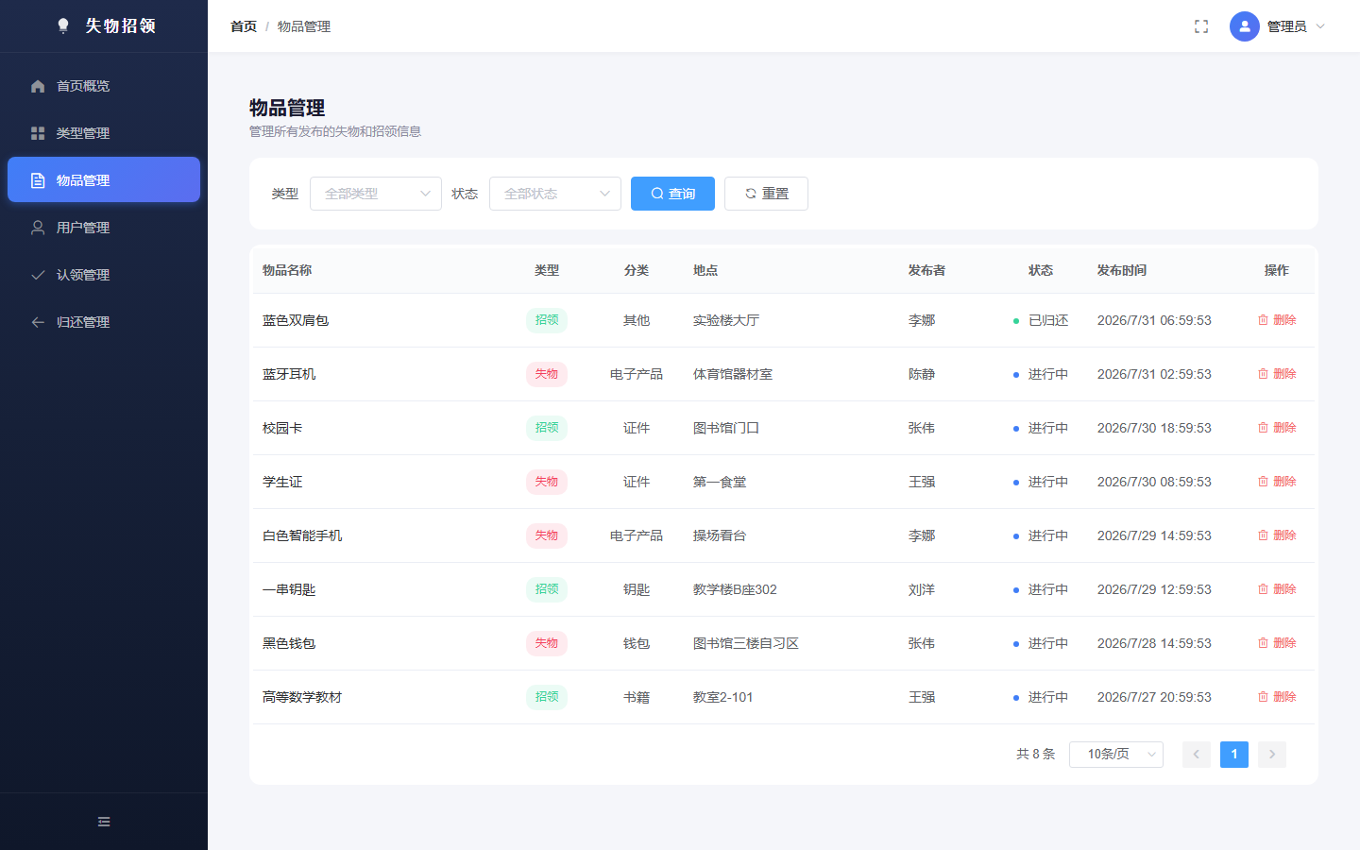Open 归还管理 menu item
Viewport: 1360px width, 850px height.
(104, 322)
